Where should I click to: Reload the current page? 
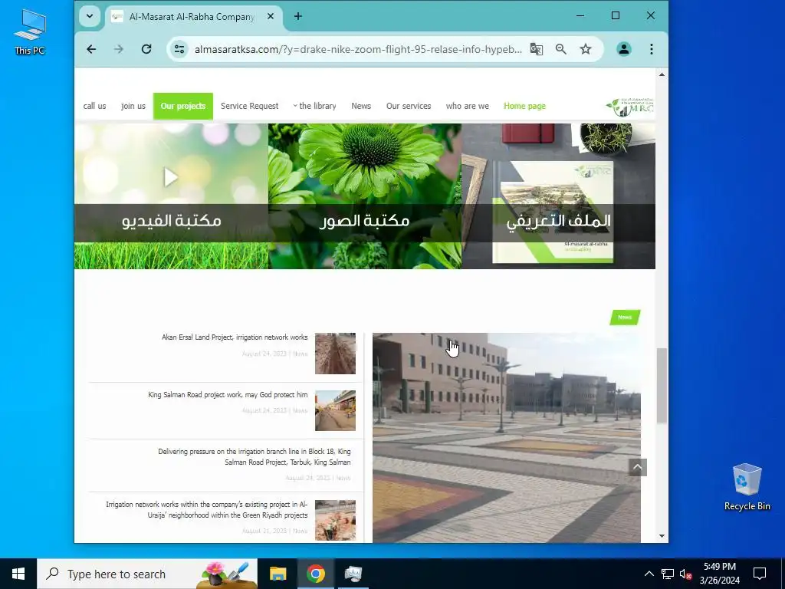click(146, 49)
